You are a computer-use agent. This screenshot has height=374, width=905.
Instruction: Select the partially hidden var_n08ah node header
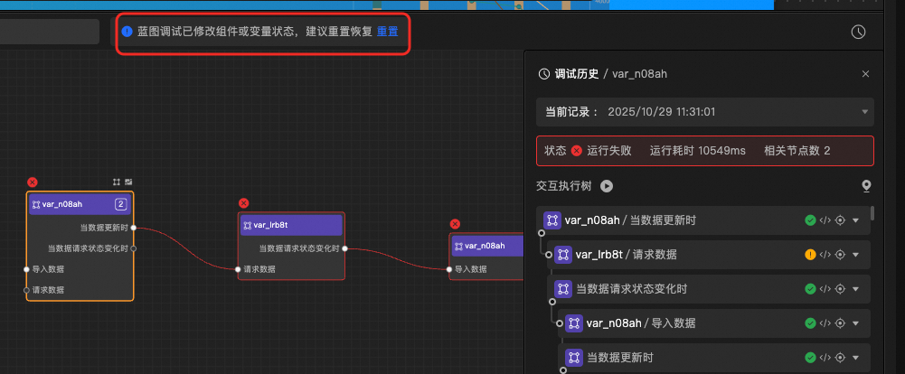(x=487, y=246)
